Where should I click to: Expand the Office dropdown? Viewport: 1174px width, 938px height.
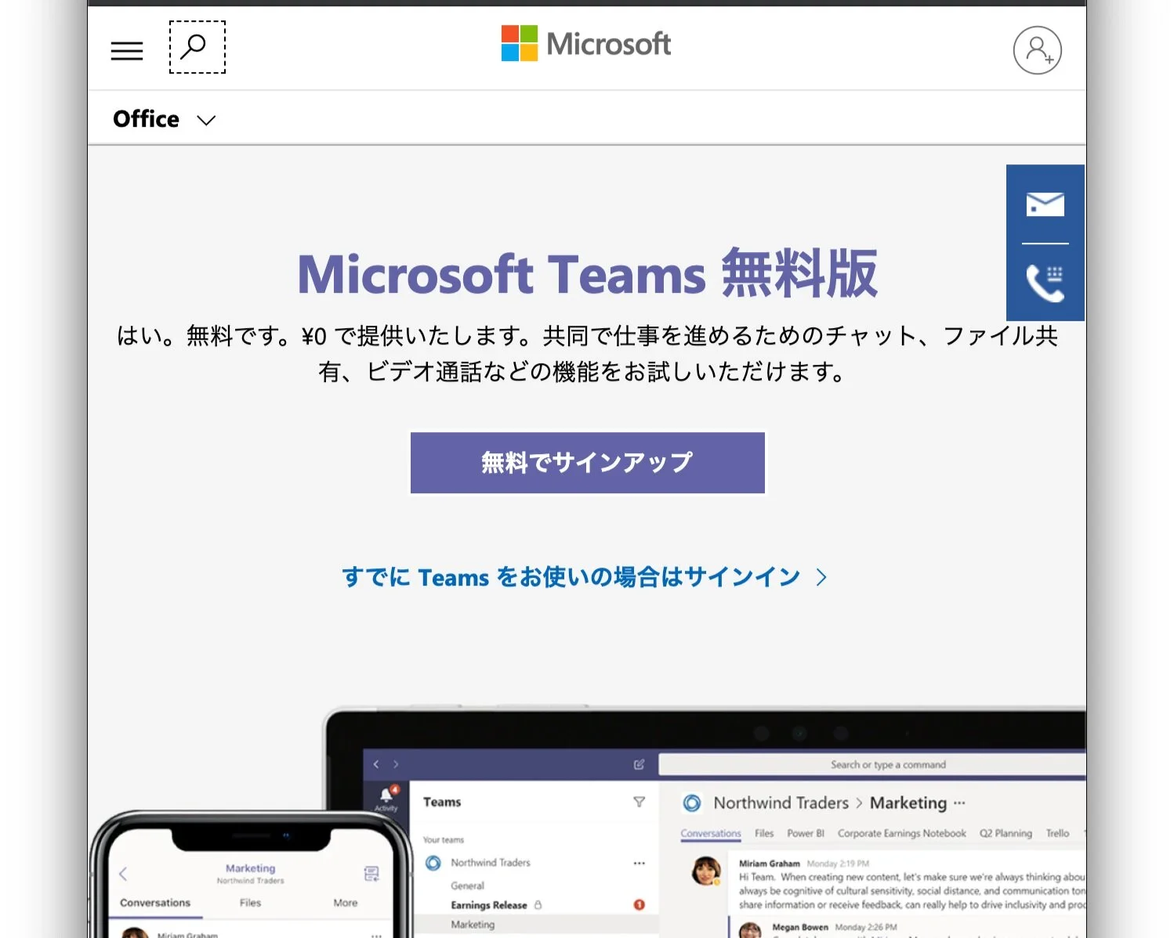[x=165, y=119]
